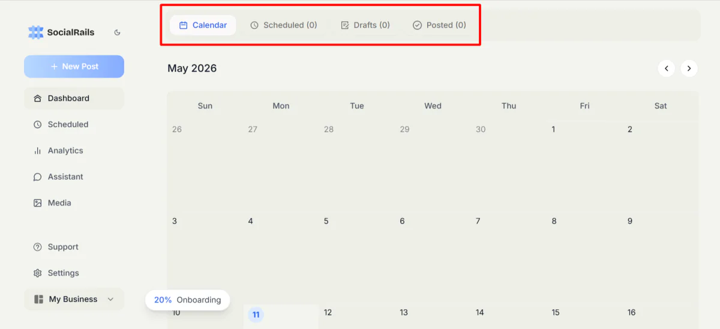Select May 2 calendar cell
720x329 pixels.
point(661,167)
